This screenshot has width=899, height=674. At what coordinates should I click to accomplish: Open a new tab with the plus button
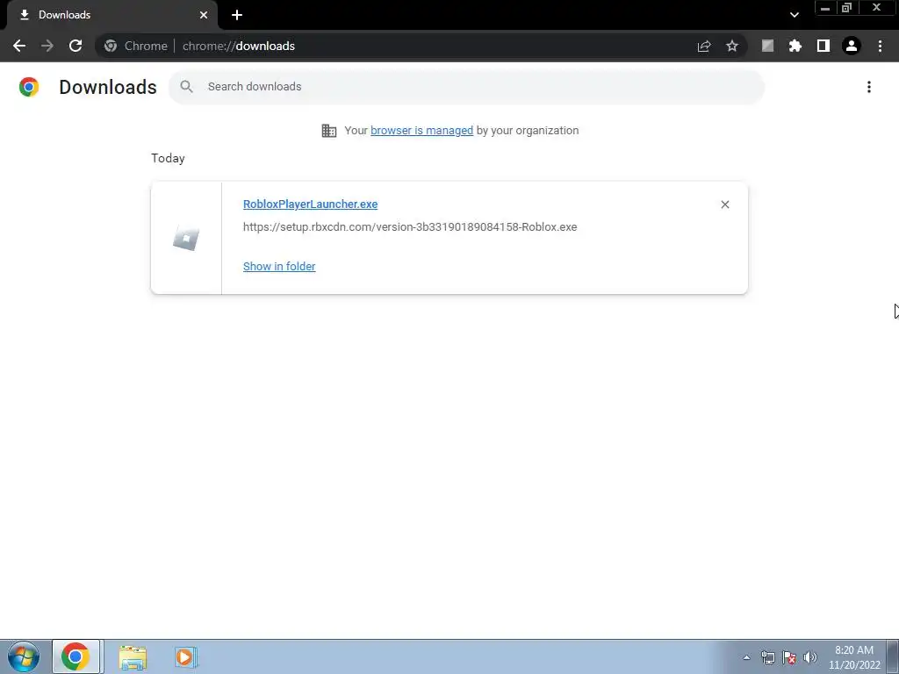pyautogui.click(x=237, y=15)
